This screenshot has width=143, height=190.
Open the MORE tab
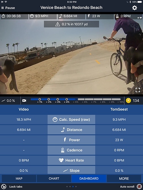124,179
